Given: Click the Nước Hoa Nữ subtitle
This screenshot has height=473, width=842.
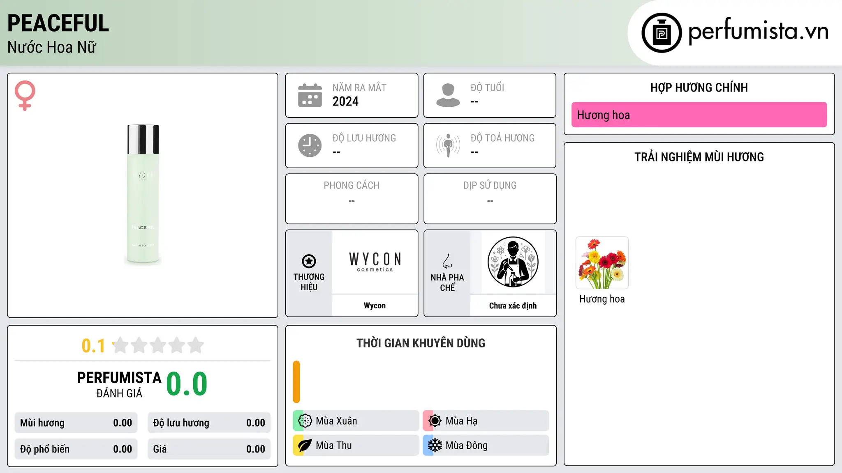Looking at the screenshot, I should [x=52, y=47].
